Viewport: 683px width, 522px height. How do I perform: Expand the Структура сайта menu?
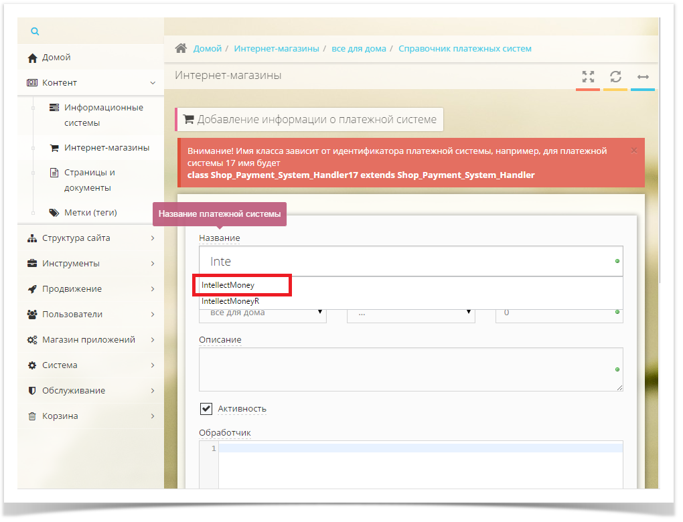pyautogui.click(x=76, y=238)
